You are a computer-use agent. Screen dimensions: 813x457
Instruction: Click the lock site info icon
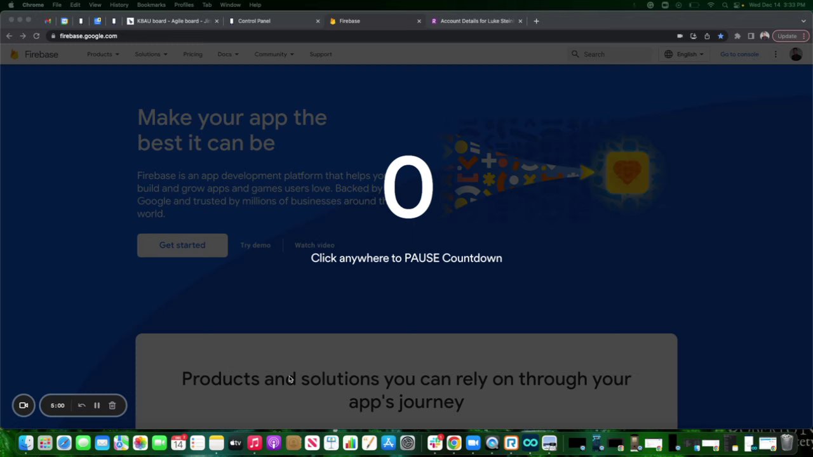pyautogui.click(x=53, y=36)
